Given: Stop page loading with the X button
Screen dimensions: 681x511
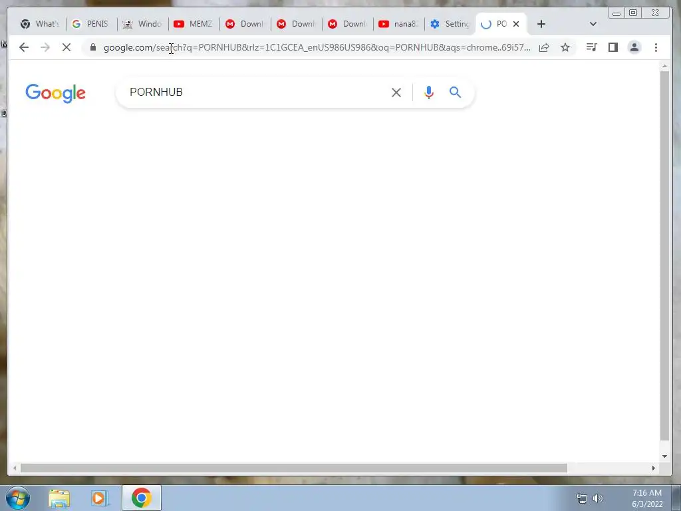Looking at the screenshot, I should [67, 47].
